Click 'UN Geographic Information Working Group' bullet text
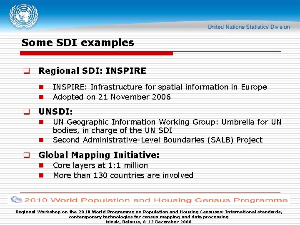 click(x=167, y=126)
